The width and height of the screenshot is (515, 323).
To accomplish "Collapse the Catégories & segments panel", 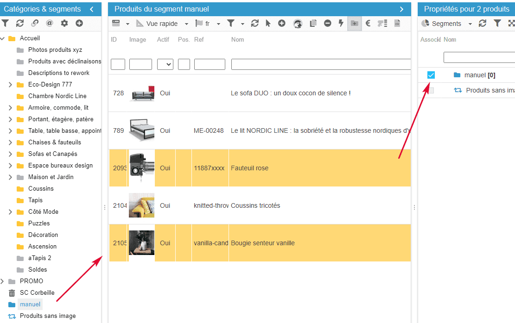I will tap(92, 9).
